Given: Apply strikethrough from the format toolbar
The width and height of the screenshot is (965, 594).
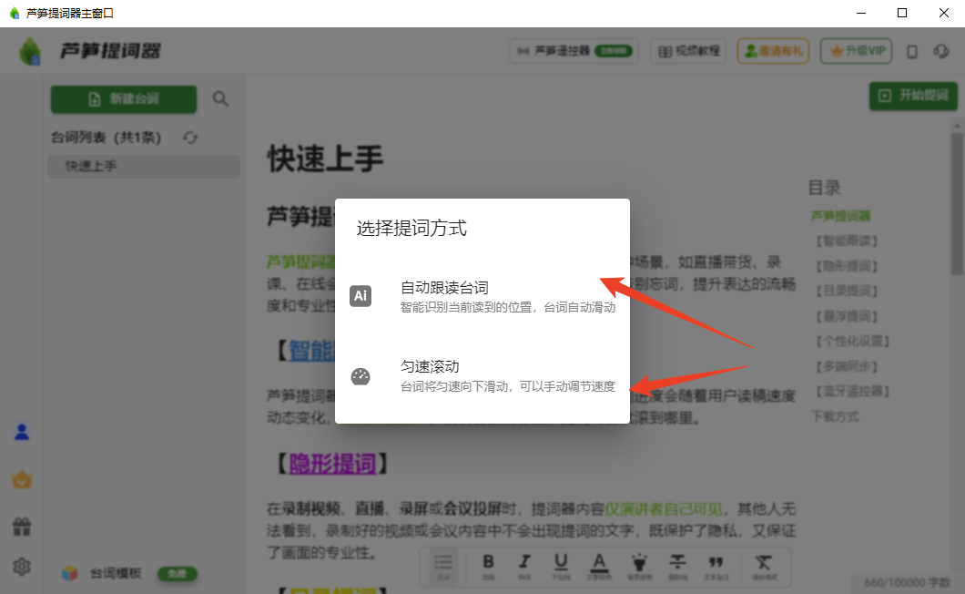Looking at the screenshot, I should [x=677, y=567].
